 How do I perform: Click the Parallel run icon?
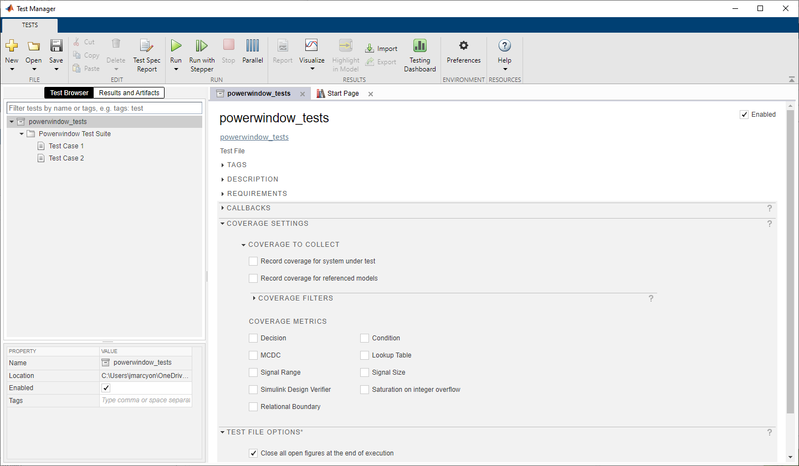click(x=253, y=46)
